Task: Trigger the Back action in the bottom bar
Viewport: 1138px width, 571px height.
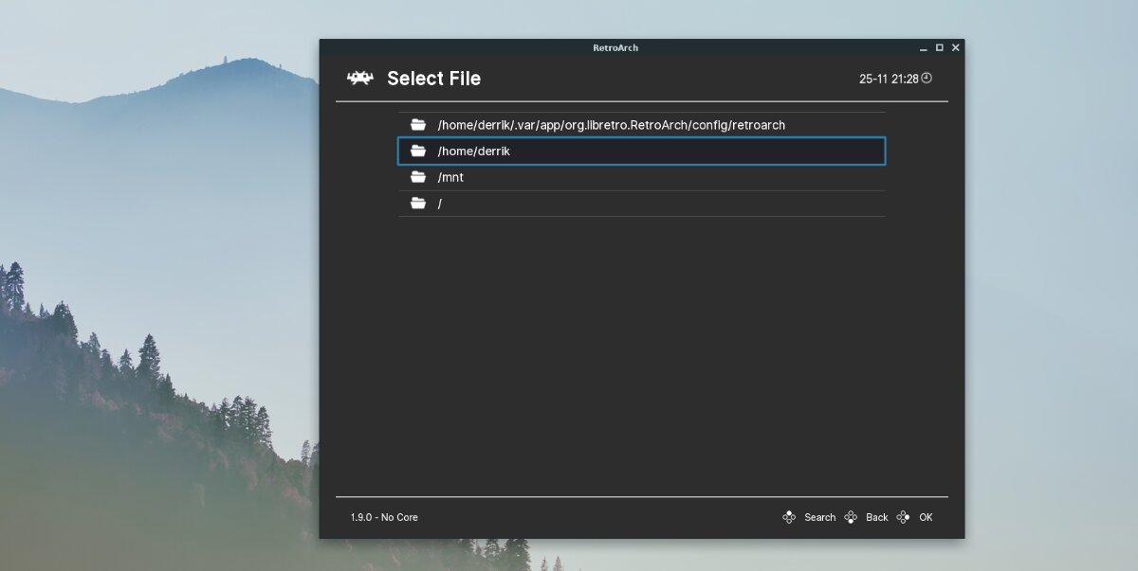Action: 876,517
